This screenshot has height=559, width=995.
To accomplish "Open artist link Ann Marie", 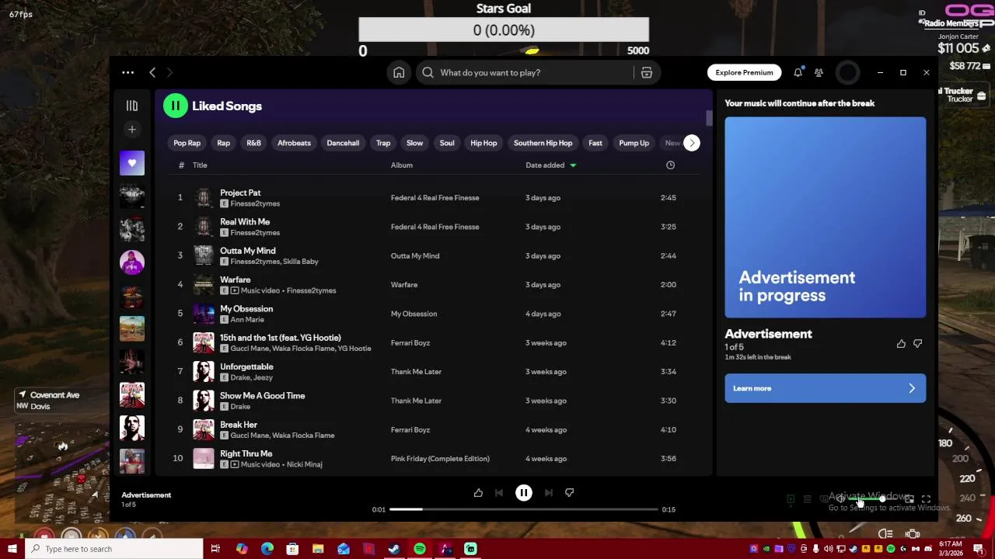I will pos(247,319).
